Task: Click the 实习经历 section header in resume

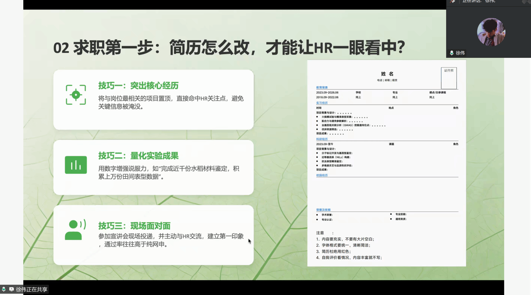Action: pos(322,103)
